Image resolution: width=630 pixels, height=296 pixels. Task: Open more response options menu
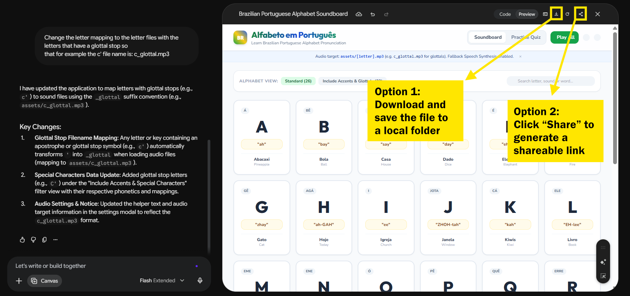point(55,240)
